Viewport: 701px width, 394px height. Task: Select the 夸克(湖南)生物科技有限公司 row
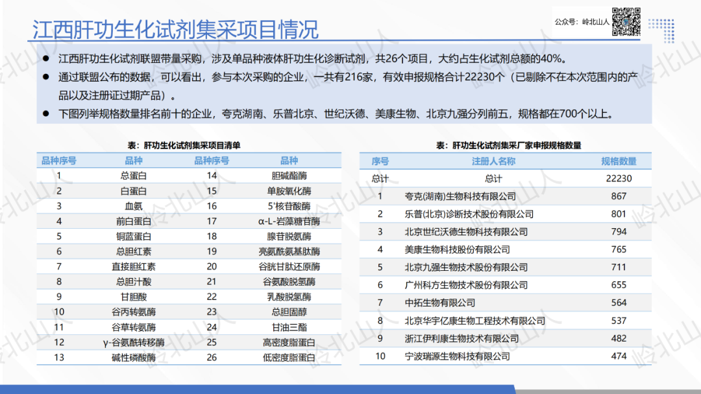pos(460,196)
